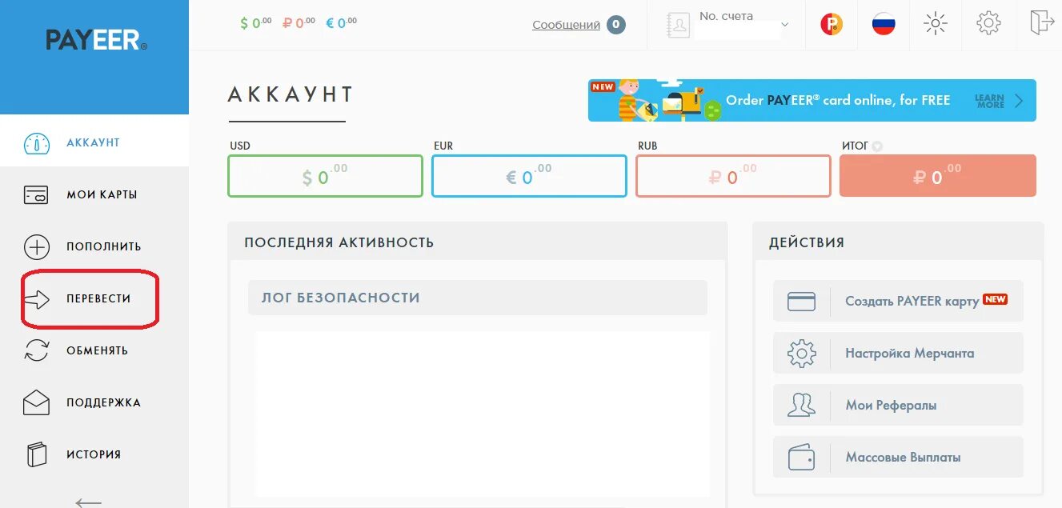
Task: Click gear icon beside Настройка Мерчанта
Action: tap(801, 353)
